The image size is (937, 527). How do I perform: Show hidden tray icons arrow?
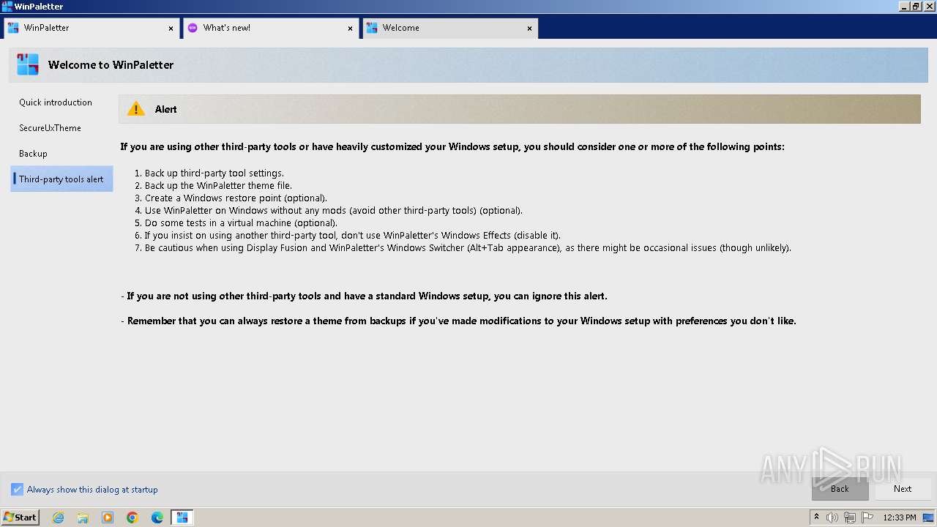point(816,517)
